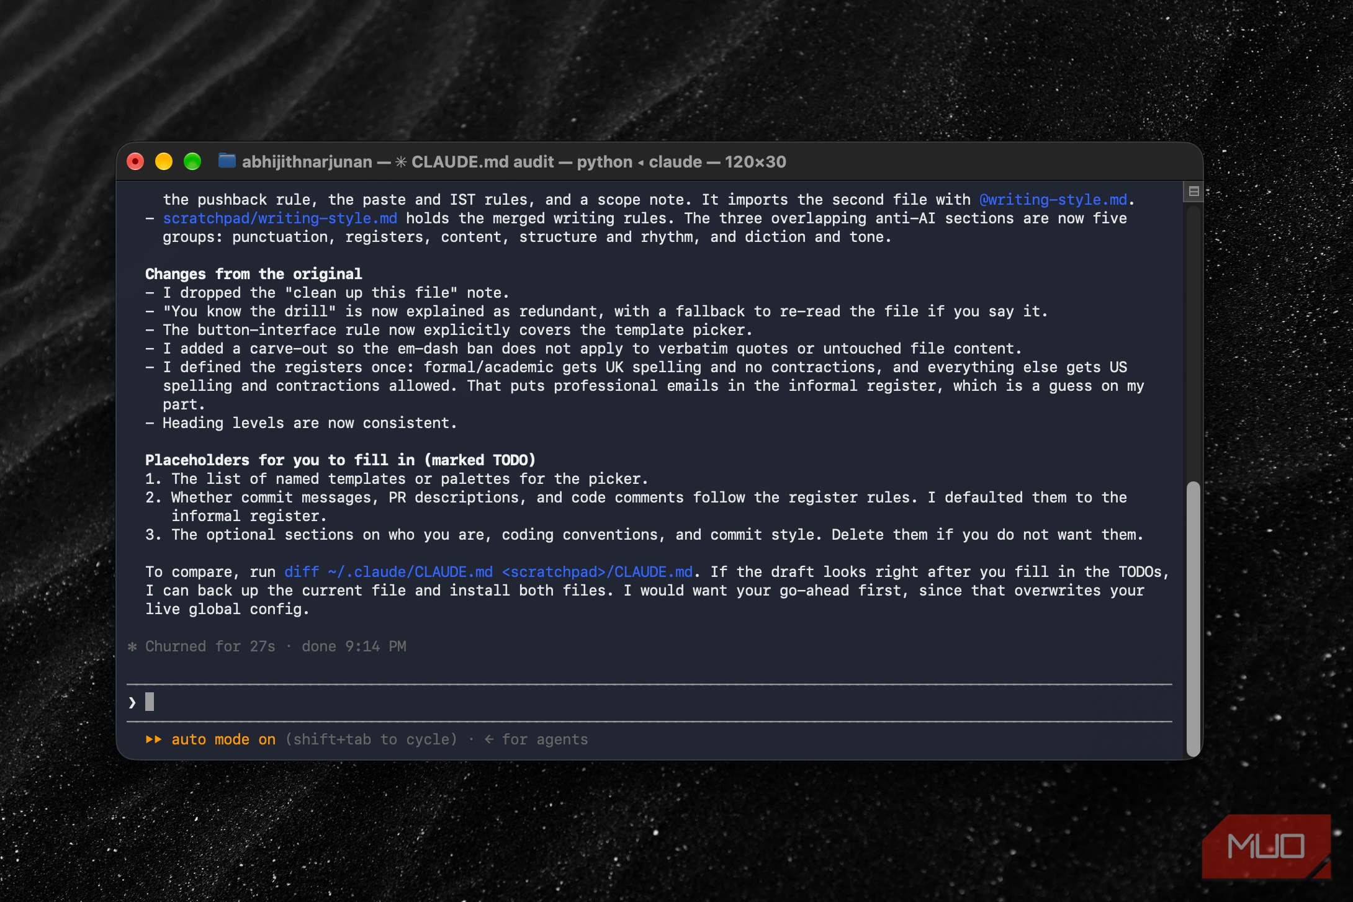Minimize the terminal using the yellow button

[x=164, y=162]
